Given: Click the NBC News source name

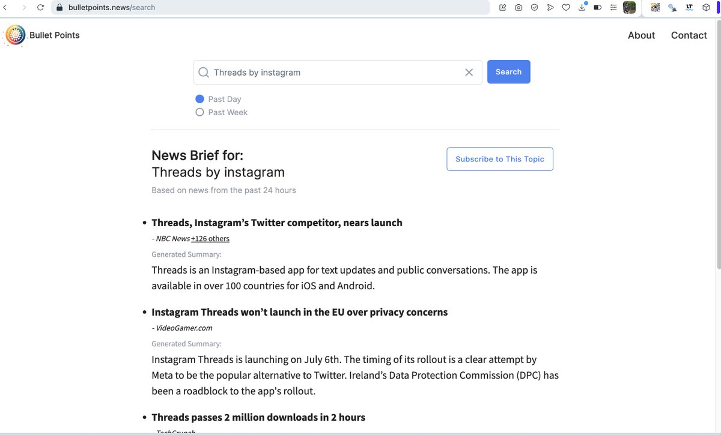Looking at the screenshot, I should 173,239.
